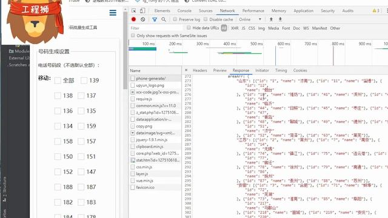Select the favicon.ico request

(x=155, y=187)
